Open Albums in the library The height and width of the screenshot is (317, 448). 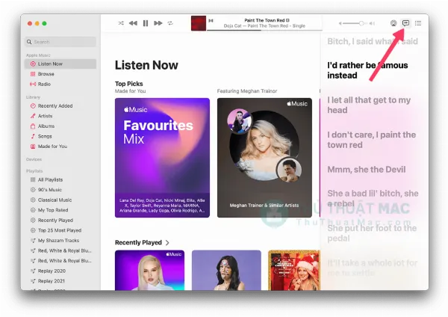click(46, 126)
